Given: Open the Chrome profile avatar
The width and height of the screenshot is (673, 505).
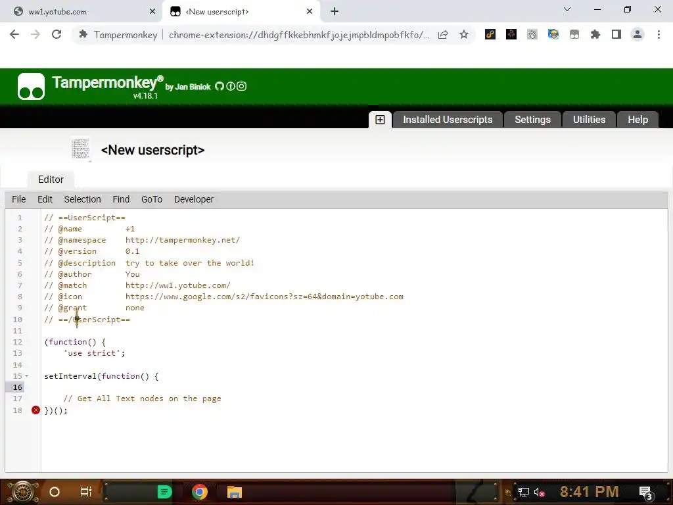Looking at the screenshot, I should coord(638,34).
